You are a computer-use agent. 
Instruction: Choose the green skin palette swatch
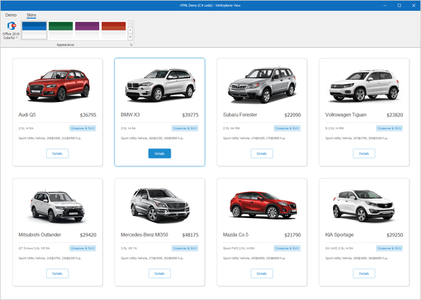(61, 30)
